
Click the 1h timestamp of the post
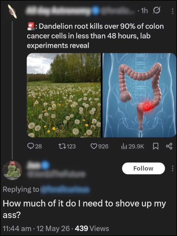click(144, 11)
